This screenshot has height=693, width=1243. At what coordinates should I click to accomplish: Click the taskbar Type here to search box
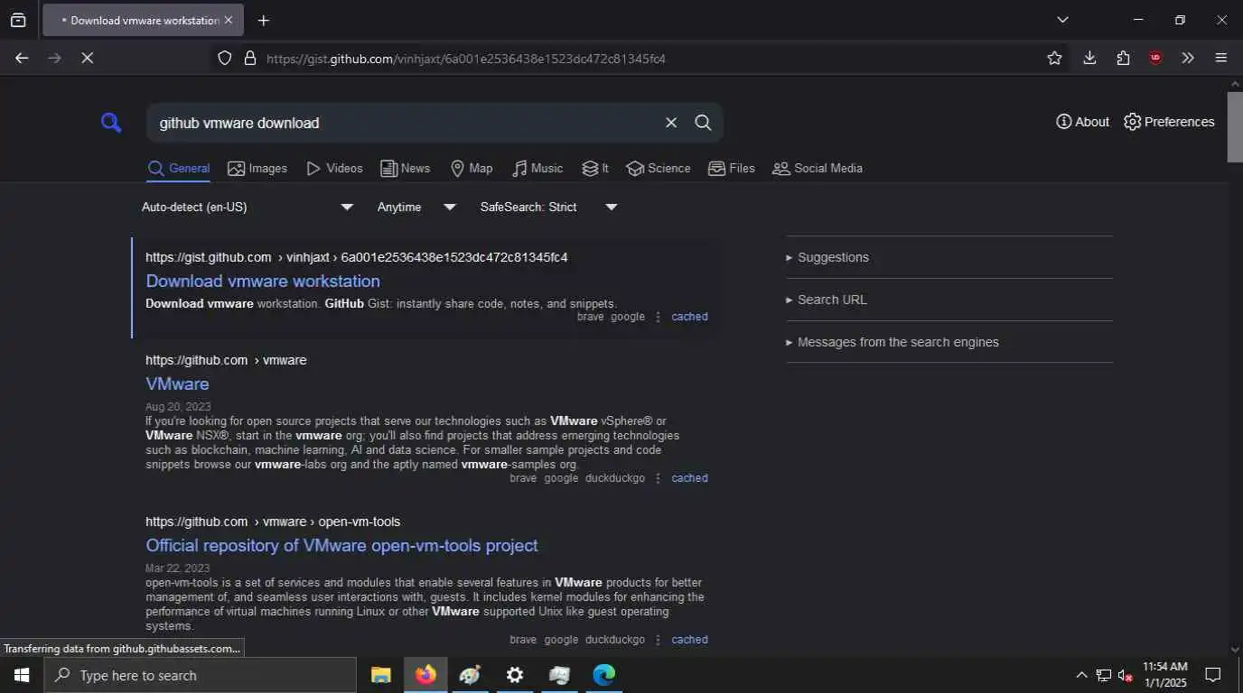point(200,675)
